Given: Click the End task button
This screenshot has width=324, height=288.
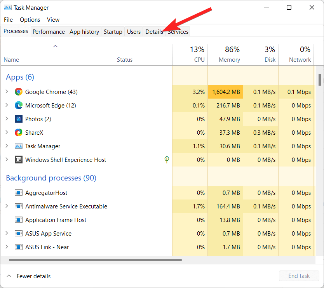Looking at the screenshot, I should (x=299, y=276).
